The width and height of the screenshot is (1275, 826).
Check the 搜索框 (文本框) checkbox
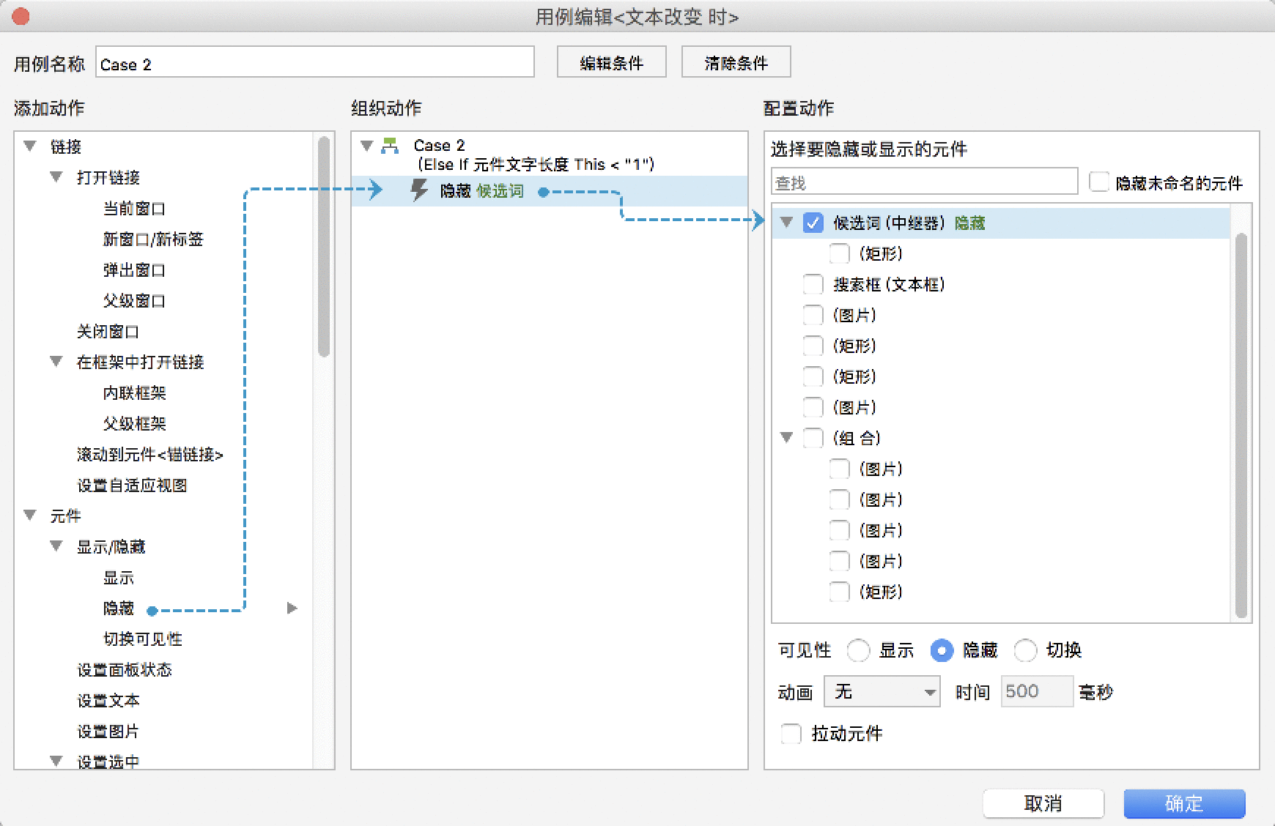click(813, 284)
